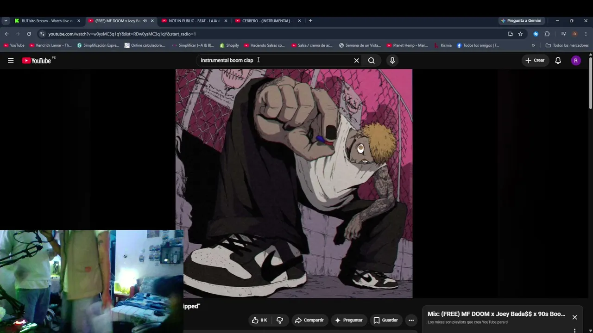Image resolution: width=593 pixels, height=333 pixels.
Task: Go back in browser history
Action: [x=6, y=34]
